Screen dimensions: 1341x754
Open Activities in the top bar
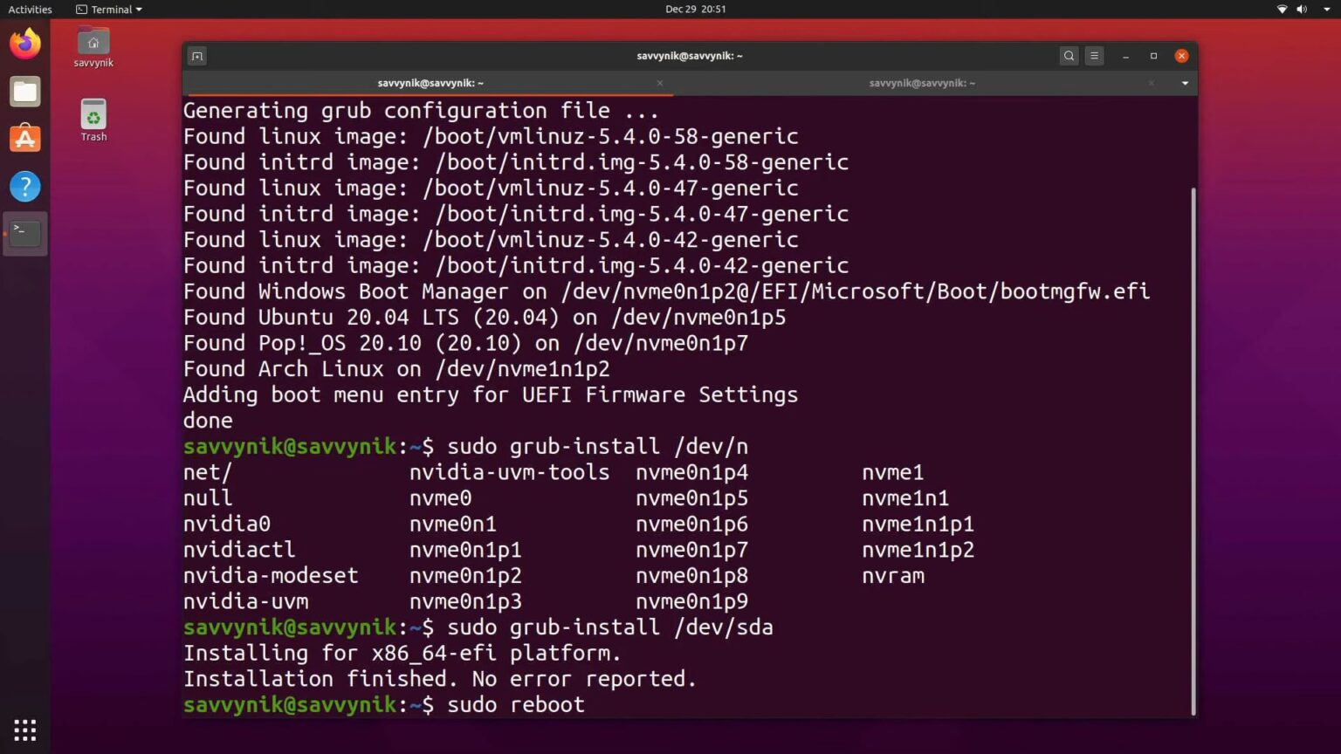(x=30, y=9)
